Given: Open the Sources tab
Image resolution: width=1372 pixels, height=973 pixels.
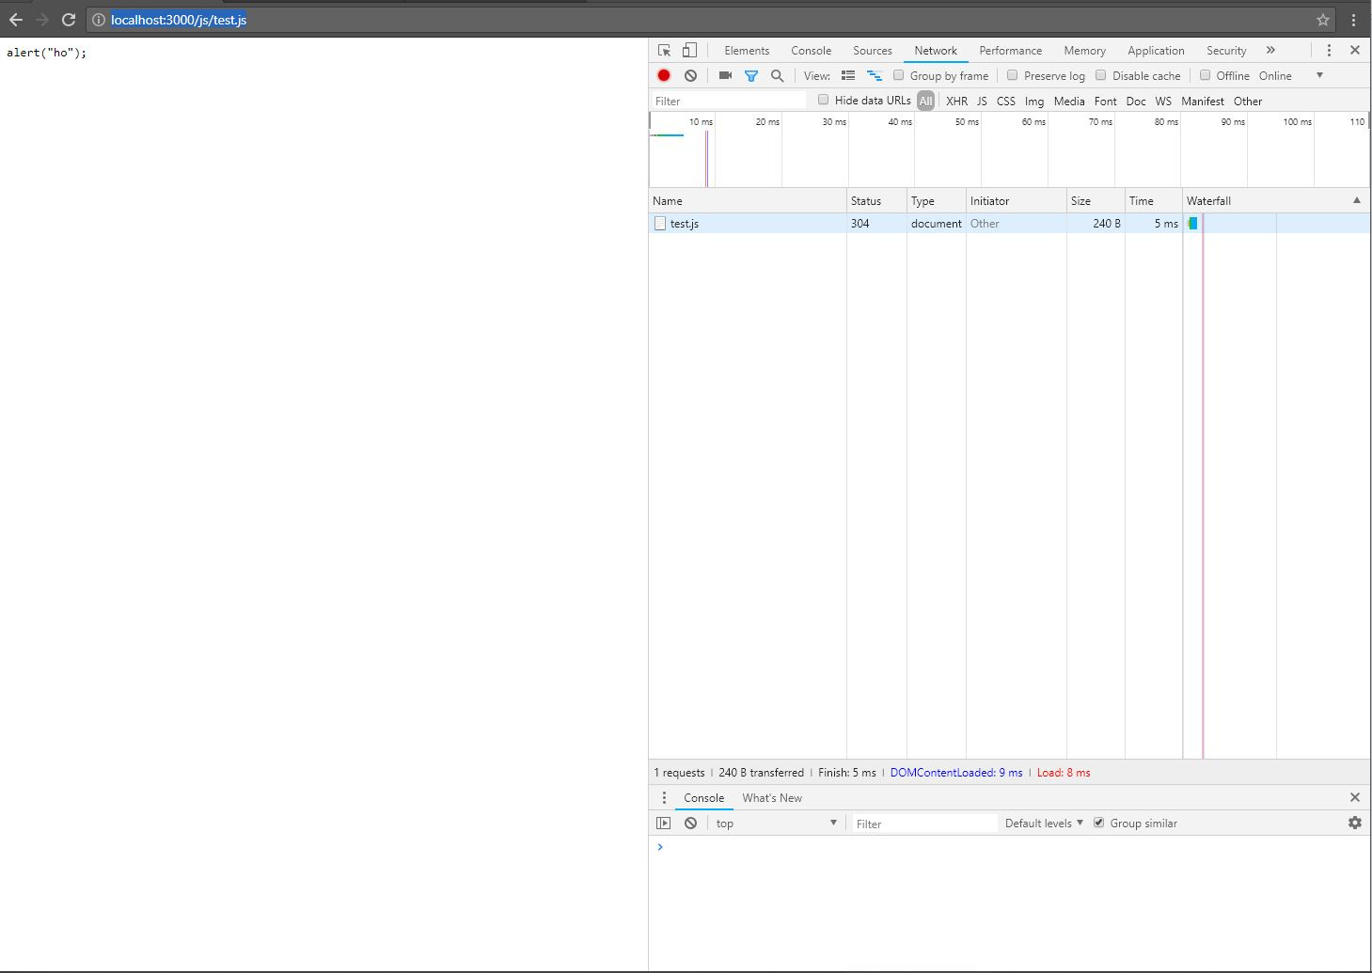Looking at the screenshot, I should 873,51.
